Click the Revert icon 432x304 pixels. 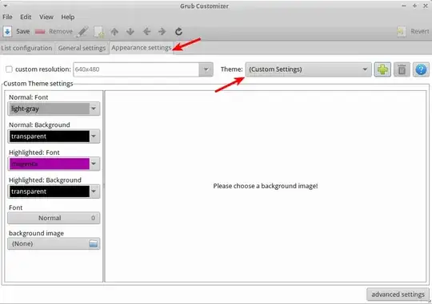point(401,32)
